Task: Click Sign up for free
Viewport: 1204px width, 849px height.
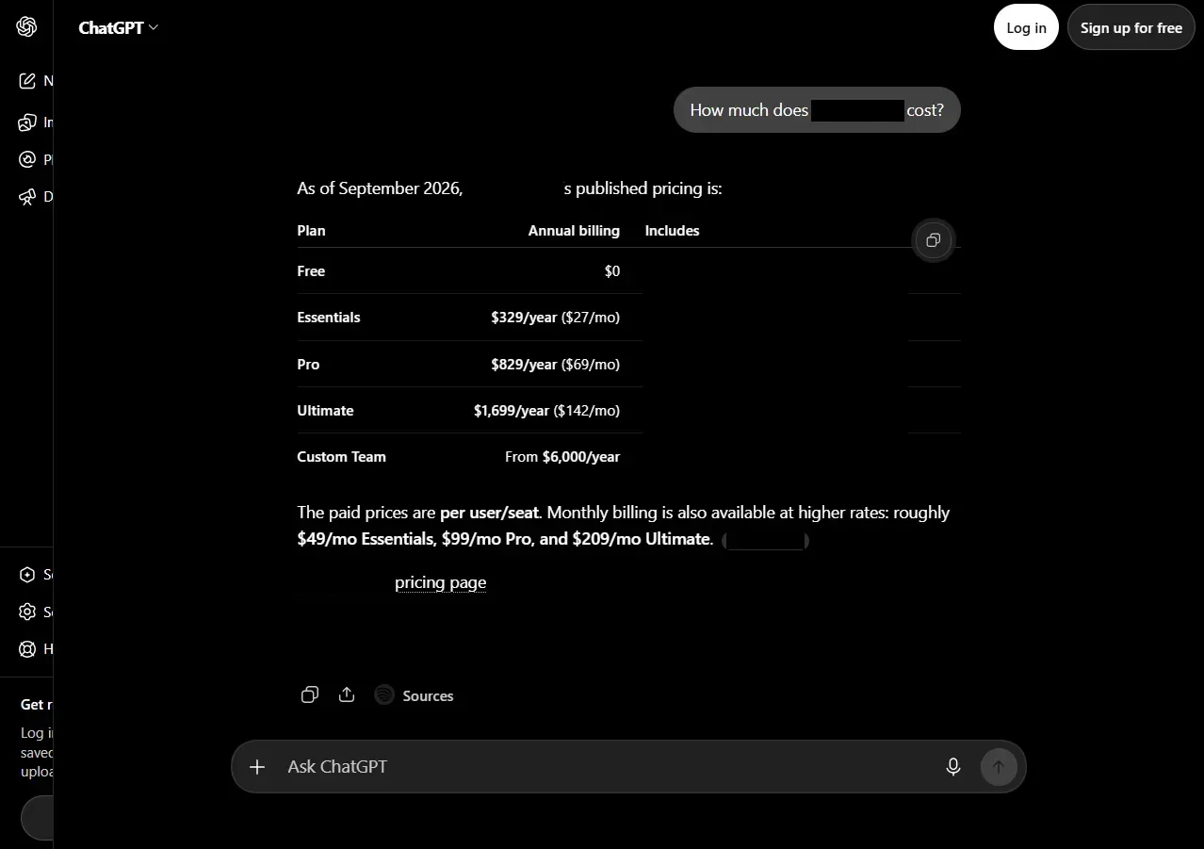Action: pyautogui.click(x=1131, y=28)
